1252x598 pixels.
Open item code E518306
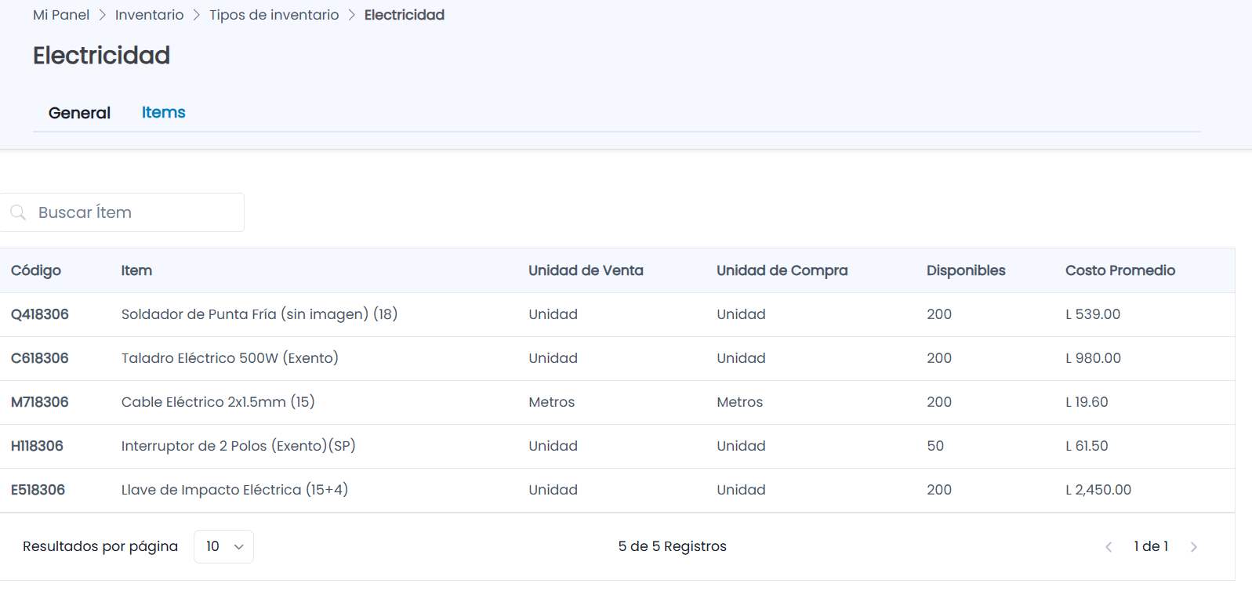pyautogui.click(x=38, y=490)
